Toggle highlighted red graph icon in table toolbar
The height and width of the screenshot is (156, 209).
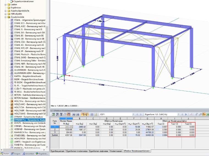tap(69, 114)
